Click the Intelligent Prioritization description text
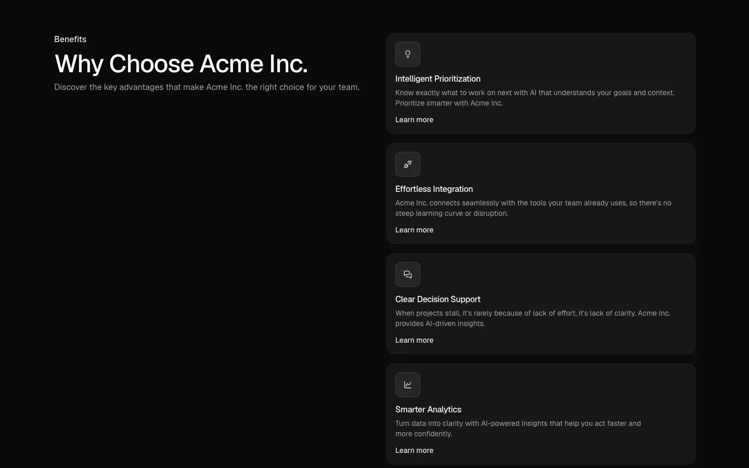This screenshot has width=749, height=468. (535, 98)
